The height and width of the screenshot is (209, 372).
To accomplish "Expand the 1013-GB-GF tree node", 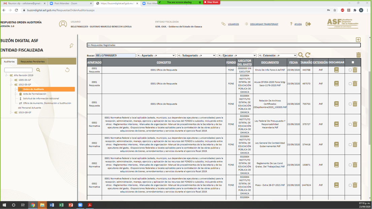I will click(11, 113).
